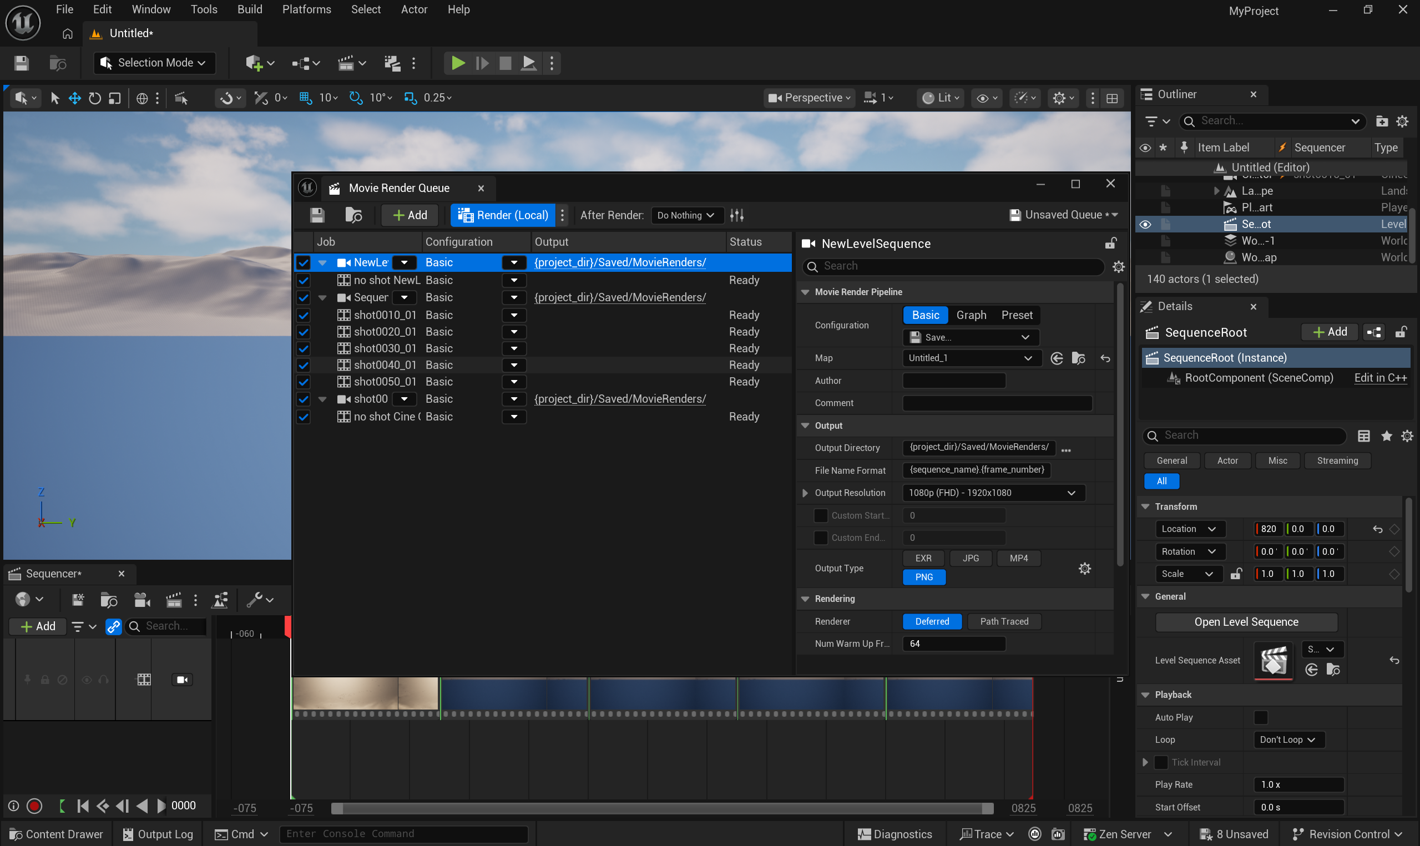Toggle visibility eye for Se...ot actor
The image size is (1420, 846).
click(x=1145, y=225)
